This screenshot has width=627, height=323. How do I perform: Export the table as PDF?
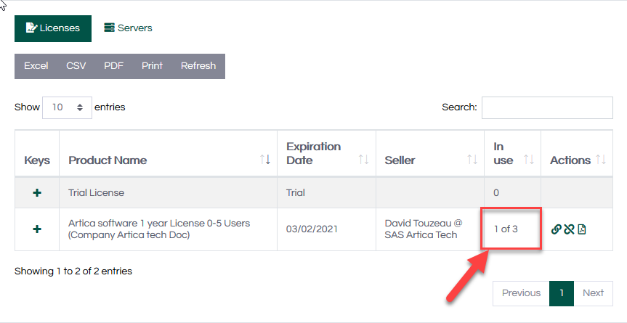pyautogui.click(x=113, y=66)
